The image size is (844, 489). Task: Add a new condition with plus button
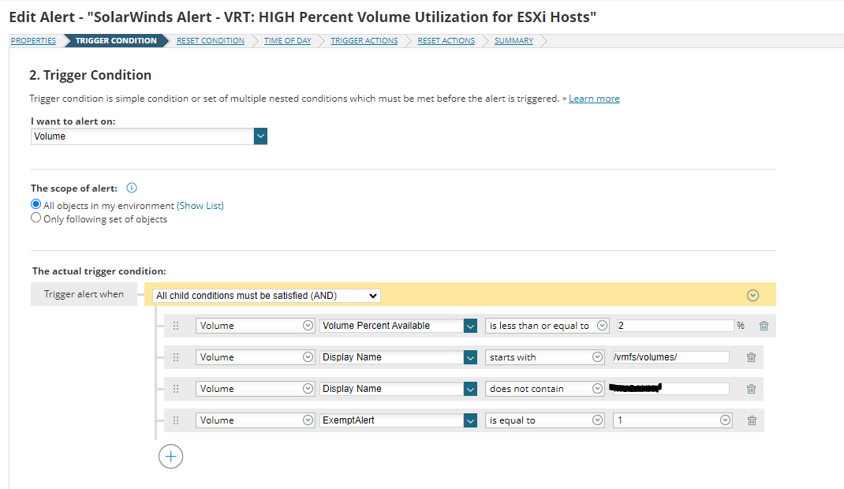pos(170,456)
